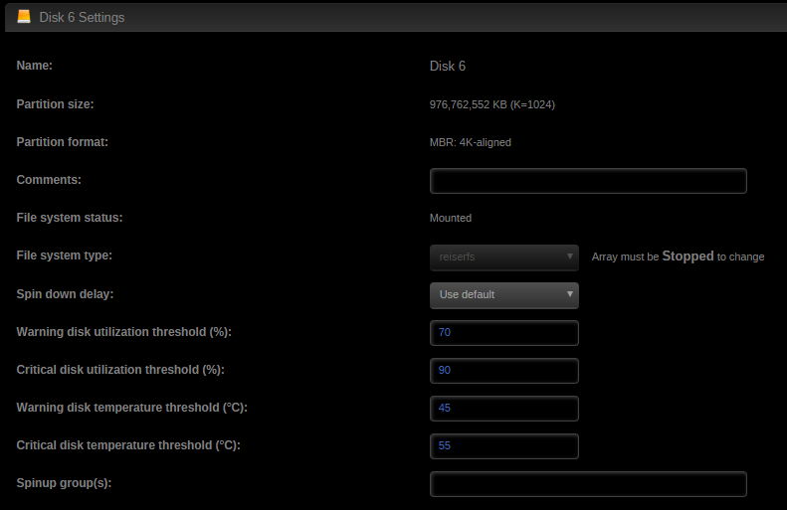Click the Critical disk temperature threshold (°C): label

[x=128, y=445]
